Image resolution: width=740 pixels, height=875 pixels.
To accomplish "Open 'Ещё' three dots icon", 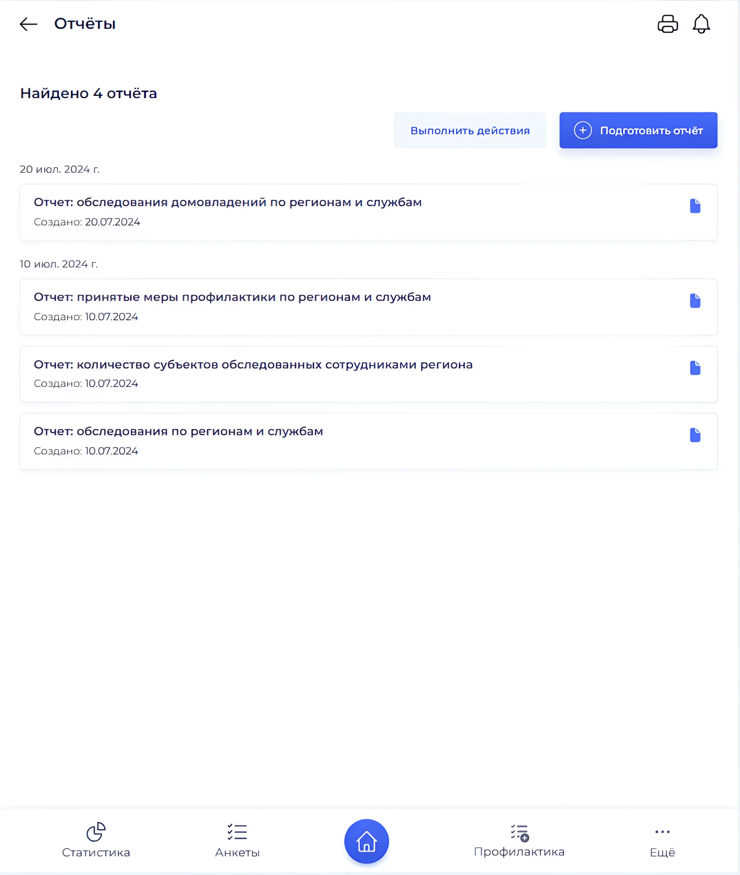I will (662, 831).
